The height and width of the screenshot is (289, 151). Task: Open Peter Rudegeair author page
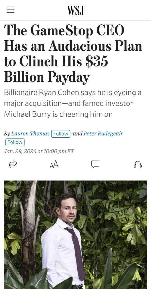point(103,134)
